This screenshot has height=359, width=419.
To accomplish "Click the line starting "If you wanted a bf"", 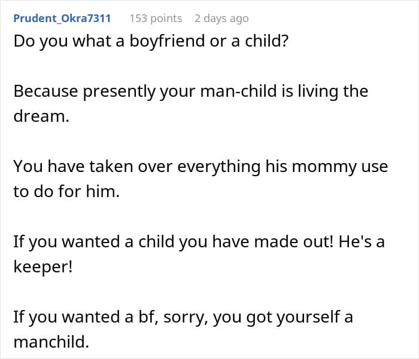I will click(183, 317).
